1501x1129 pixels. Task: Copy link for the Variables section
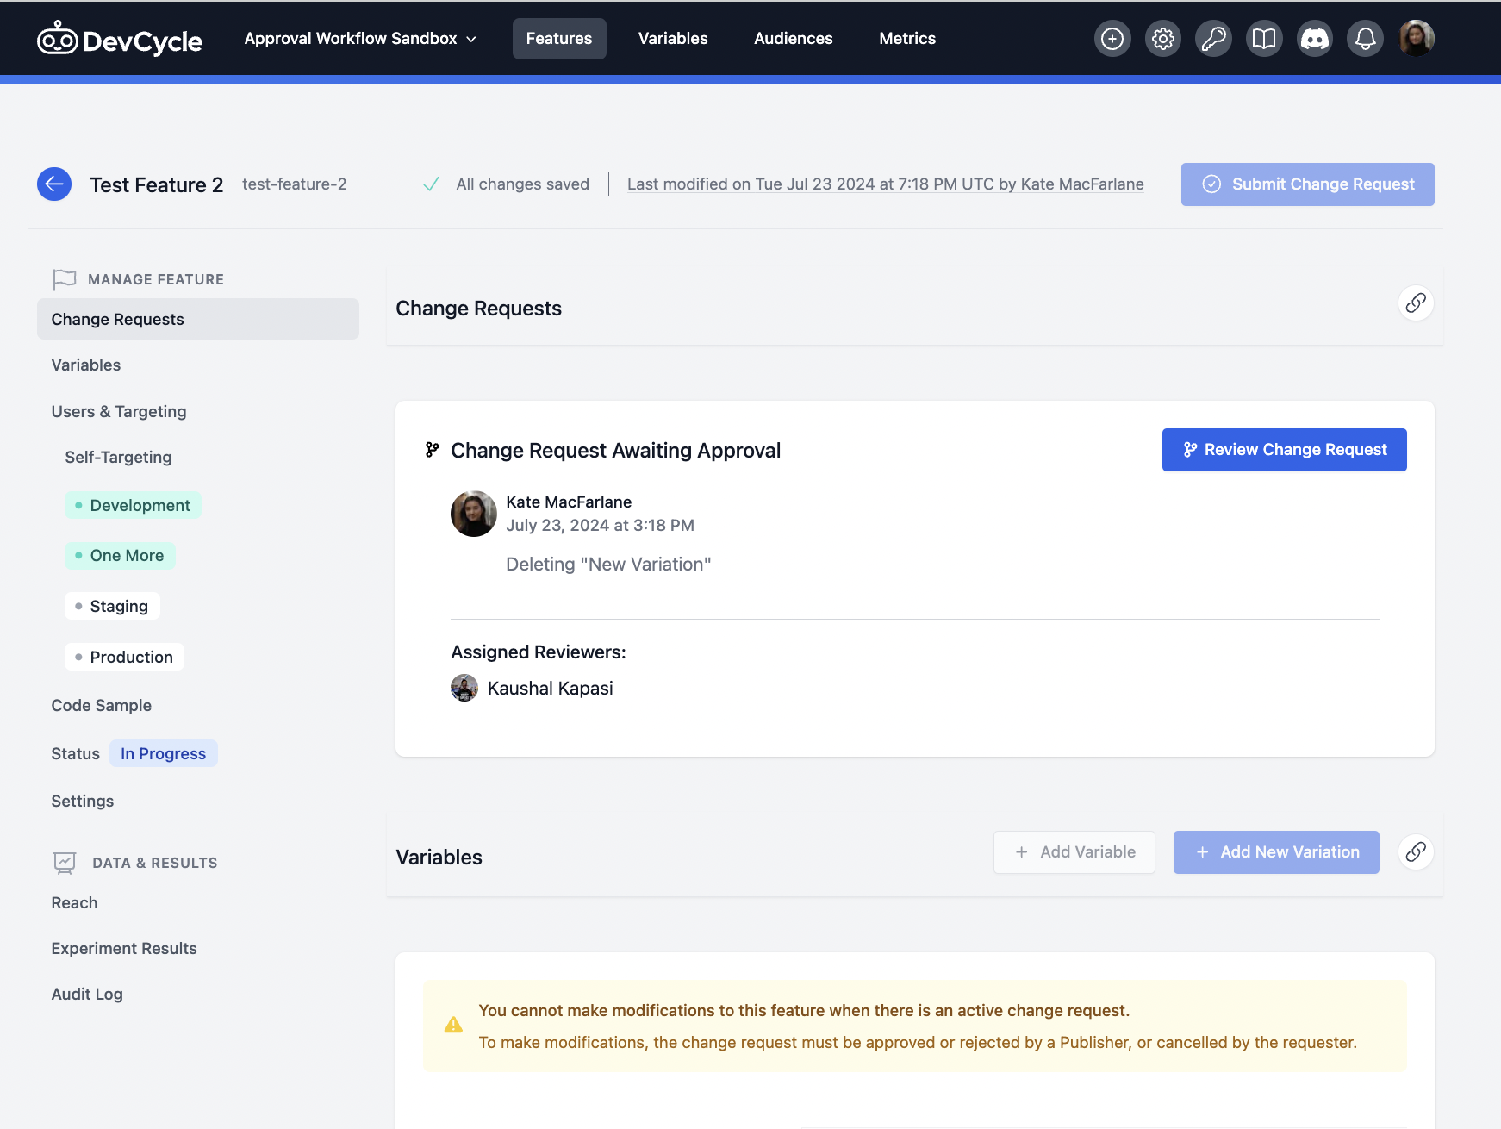pyautogui.click(x=1415, y=852)
